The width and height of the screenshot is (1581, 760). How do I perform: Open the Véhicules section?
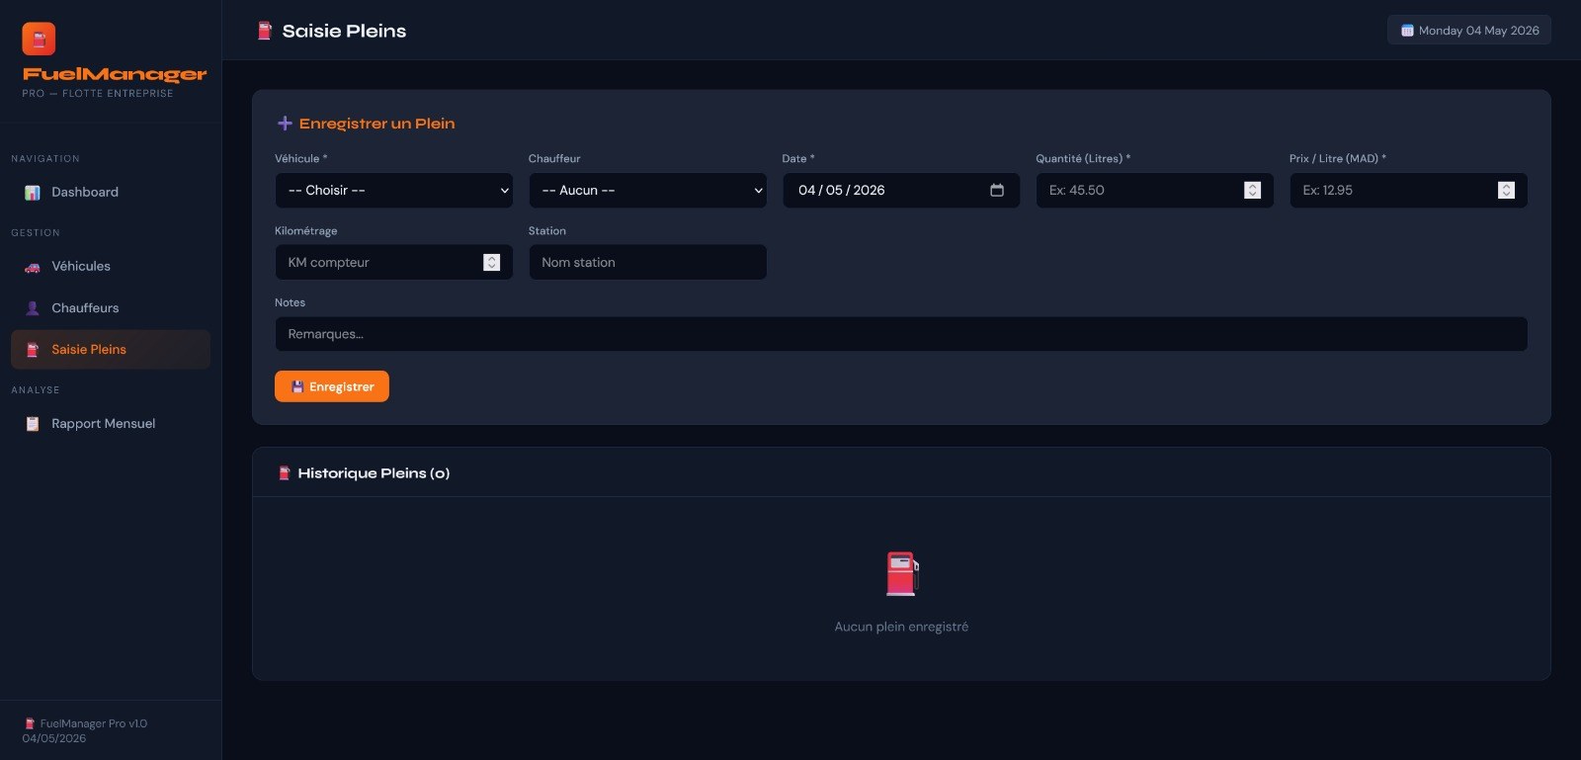(111, 267)
